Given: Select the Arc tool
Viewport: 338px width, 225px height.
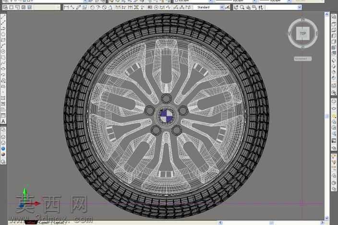Looking at the screenshot, I should (x=3, y=46).
